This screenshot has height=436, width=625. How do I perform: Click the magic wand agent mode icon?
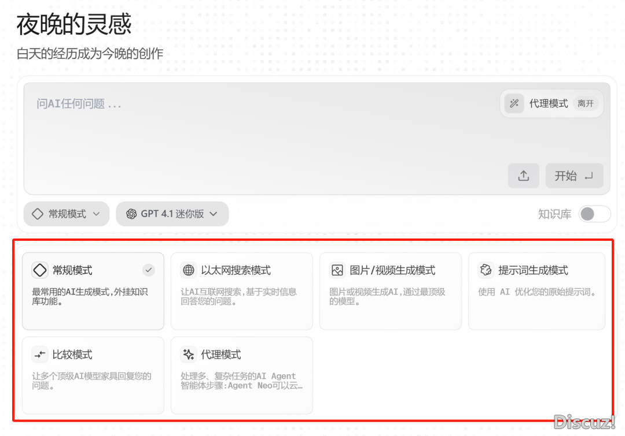coord(514,103)
